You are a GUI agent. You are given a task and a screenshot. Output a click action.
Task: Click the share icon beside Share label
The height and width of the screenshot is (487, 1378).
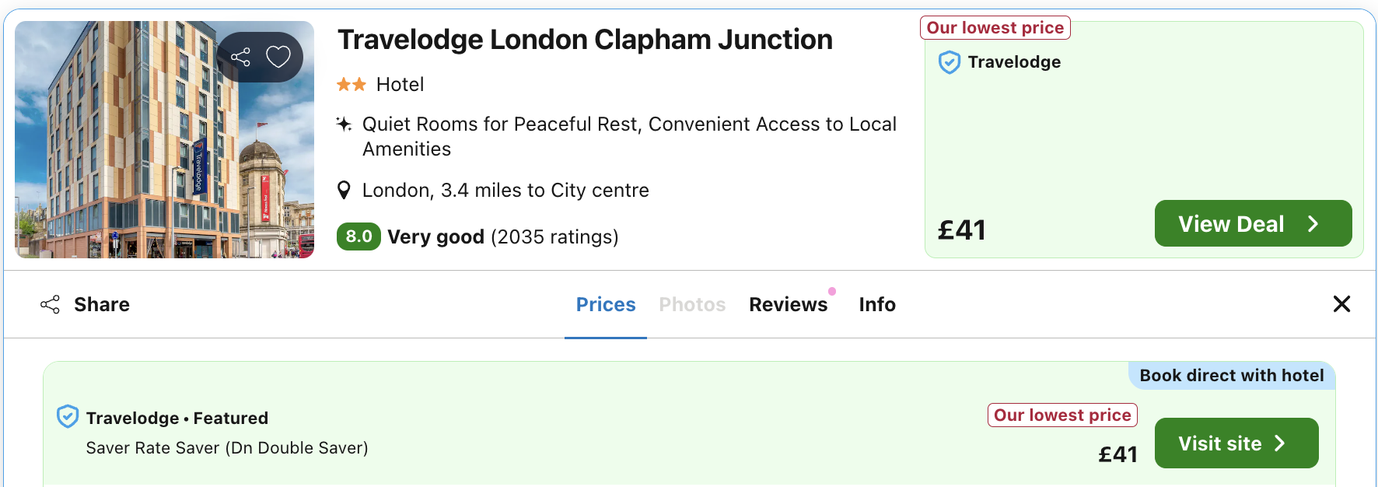(50, 305)
